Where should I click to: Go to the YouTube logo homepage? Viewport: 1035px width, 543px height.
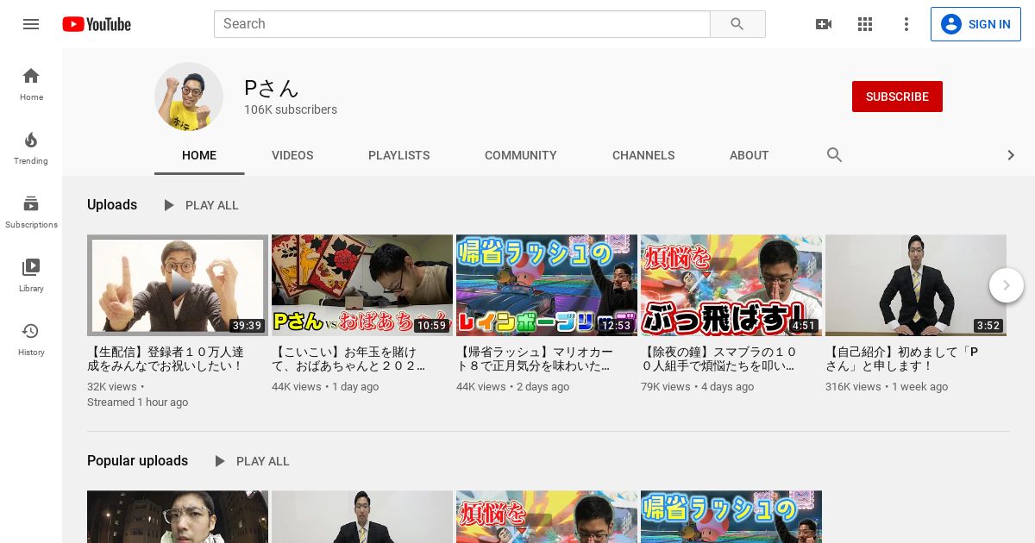click(97, 24)
